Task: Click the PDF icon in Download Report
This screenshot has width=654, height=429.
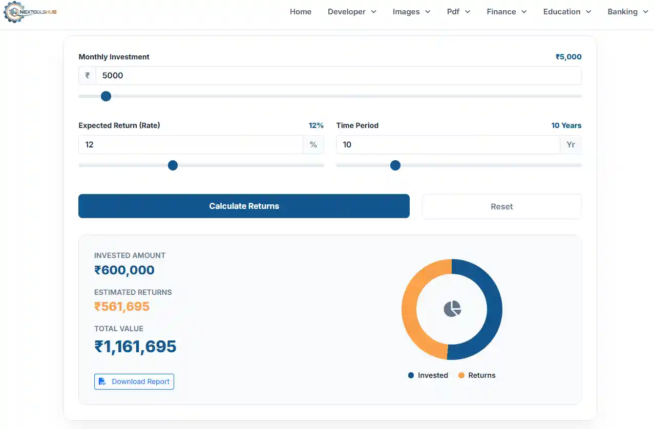Action: [102, 382]
